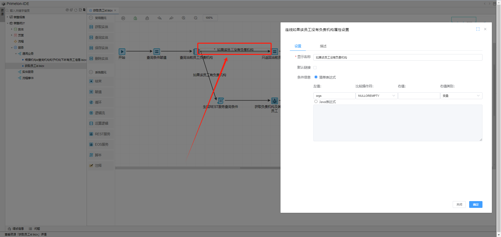Click the 关闭 button
Image resolution: width=501 pixels, height=237 pixels.
tap(459, 204)
